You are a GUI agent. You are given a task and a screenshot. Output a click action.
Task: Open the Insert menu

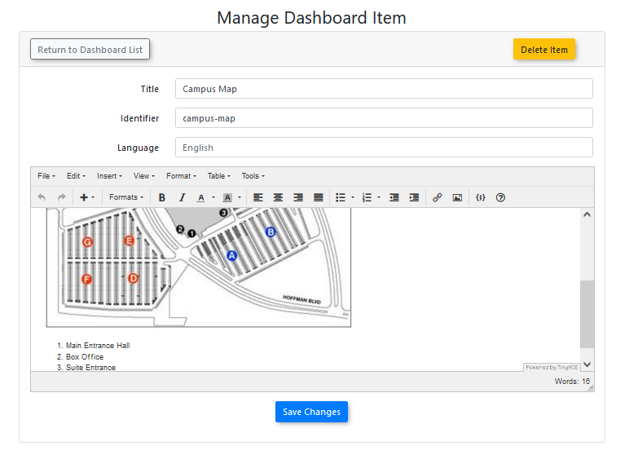pyautogui.click(x=109, y=176)
